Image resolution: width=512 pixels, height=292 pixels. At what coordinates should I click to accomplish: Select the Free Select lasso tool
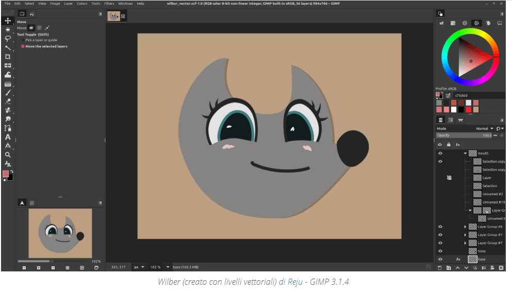pyautogui.click(x=8, y=39)
